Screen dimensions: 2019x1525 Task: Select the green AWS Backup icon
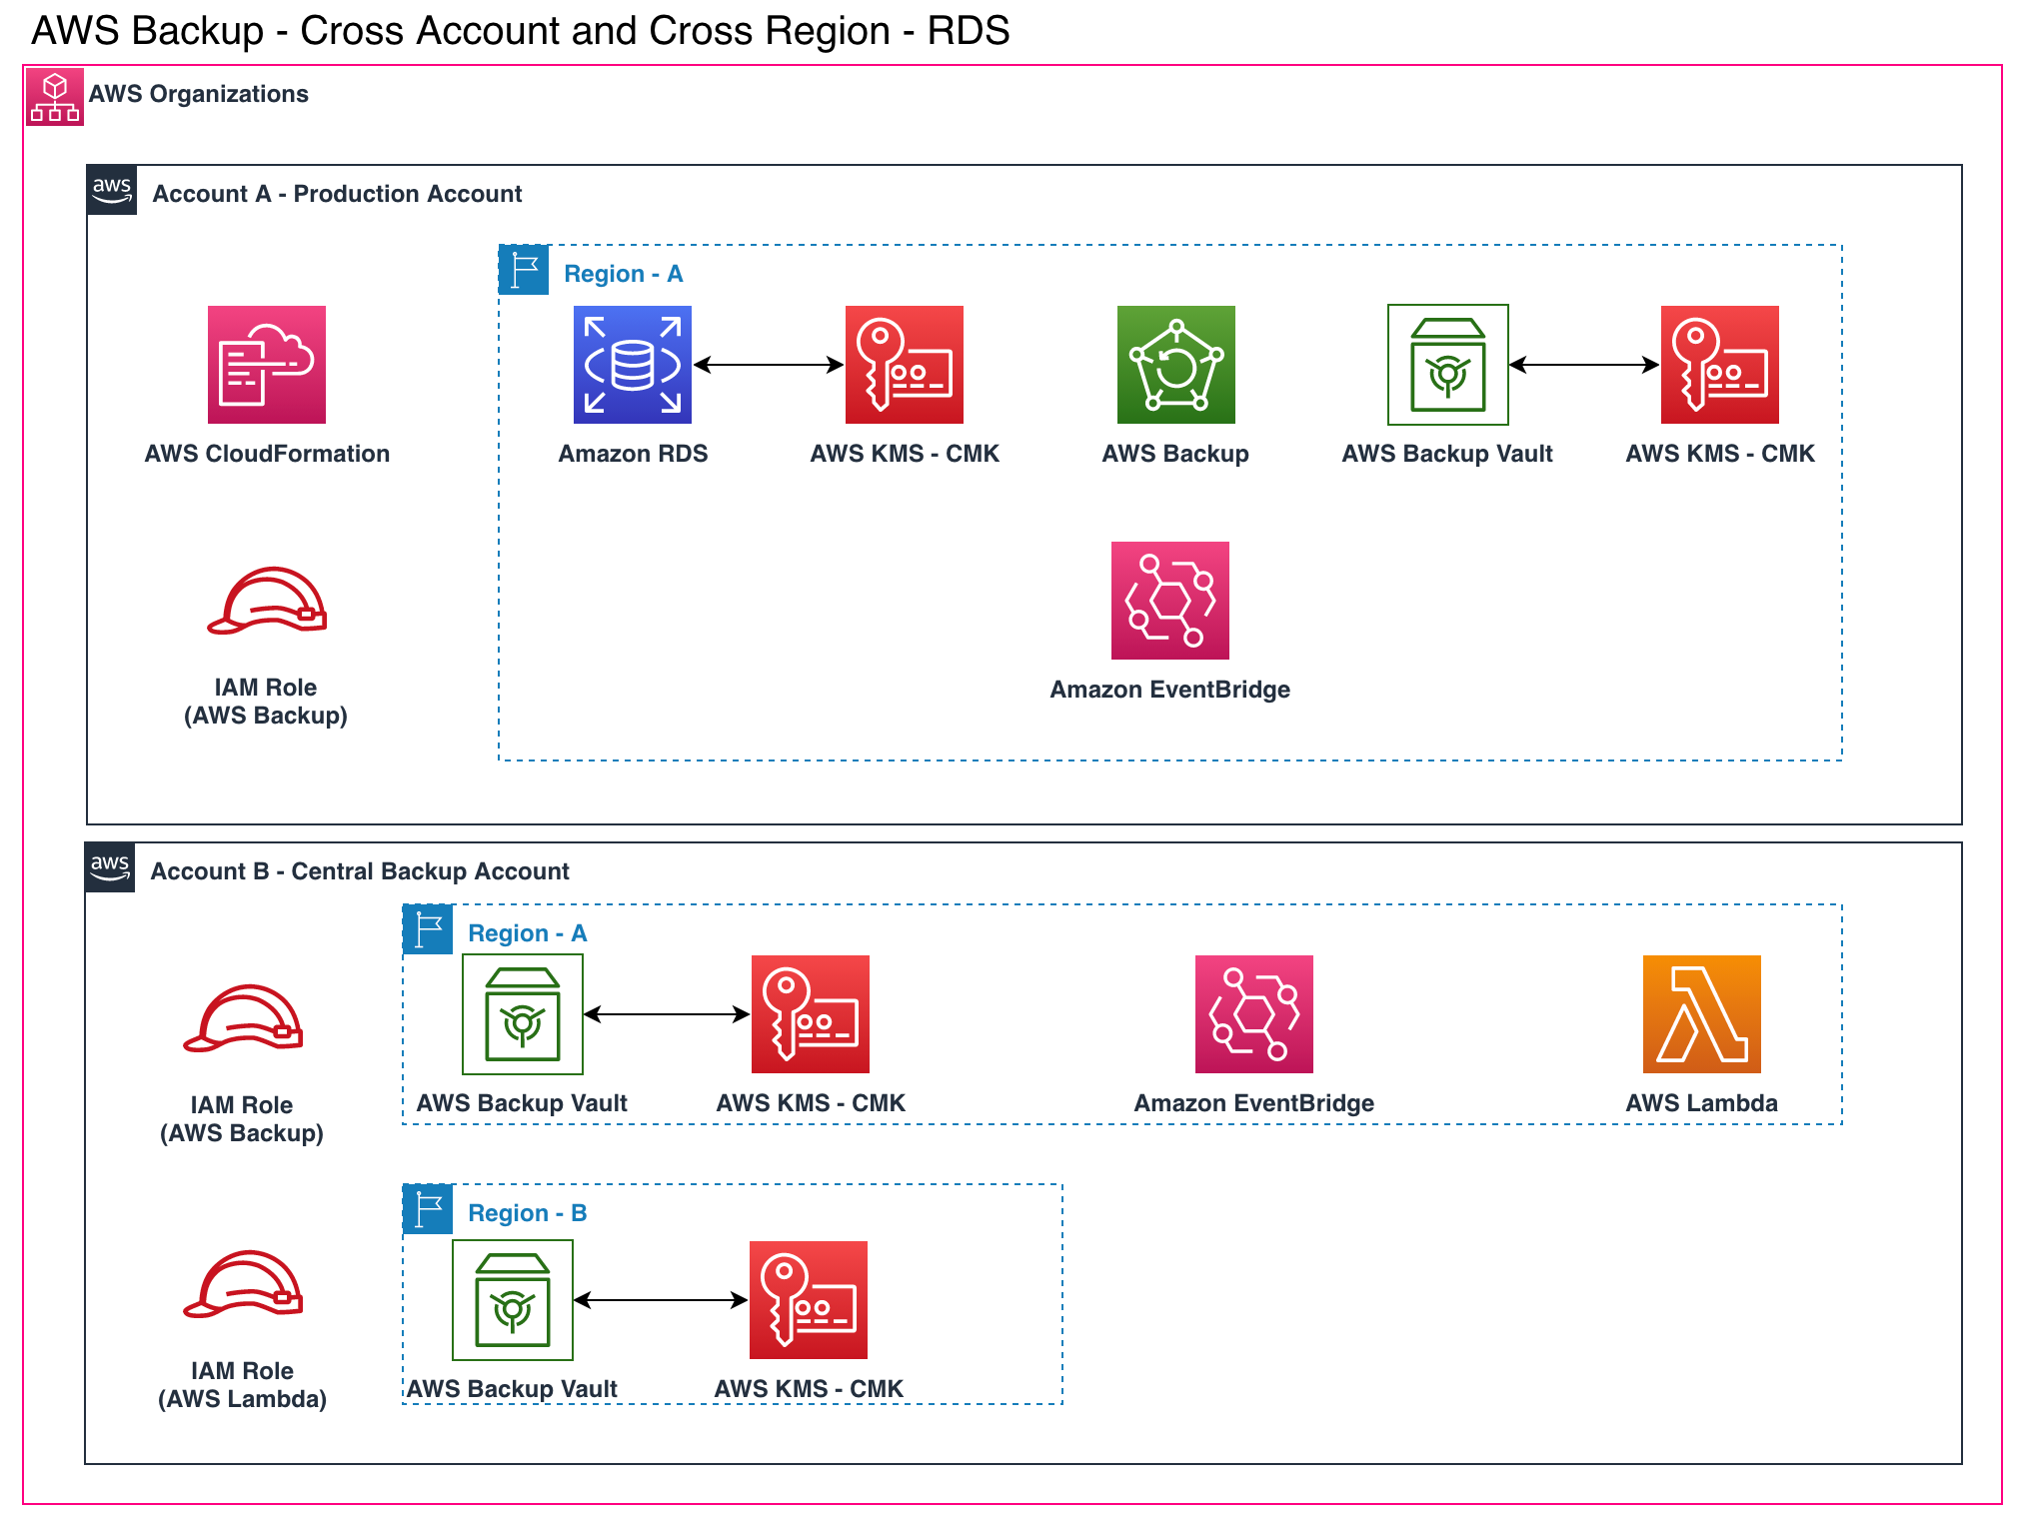pos(1175,365)
